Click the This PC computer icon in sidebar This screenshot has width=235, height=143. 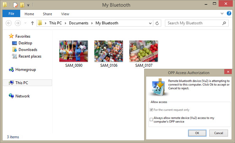click(11, 83)
